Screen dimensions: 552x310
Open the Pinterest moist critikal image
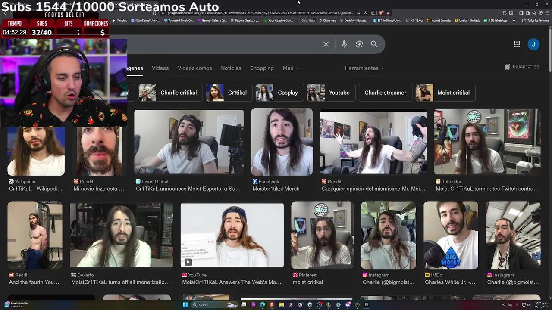pyautogui.click(x=322, y=235)
